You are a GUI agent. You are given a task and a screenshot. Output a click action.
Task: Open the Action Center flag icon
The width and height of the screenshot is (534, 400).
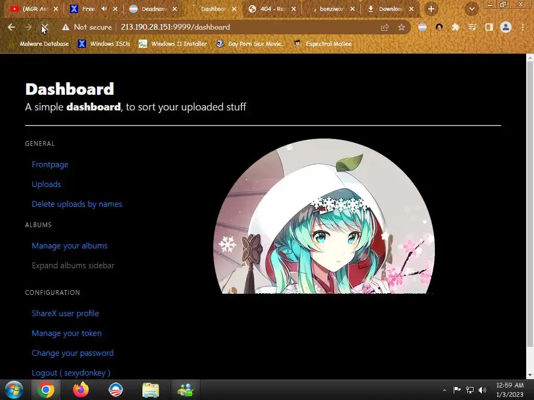(x=457, y=390)
